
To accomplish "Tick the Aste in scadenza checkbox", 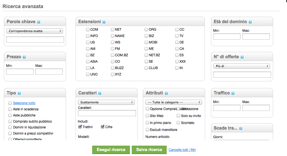I will (x=10, y=109).
